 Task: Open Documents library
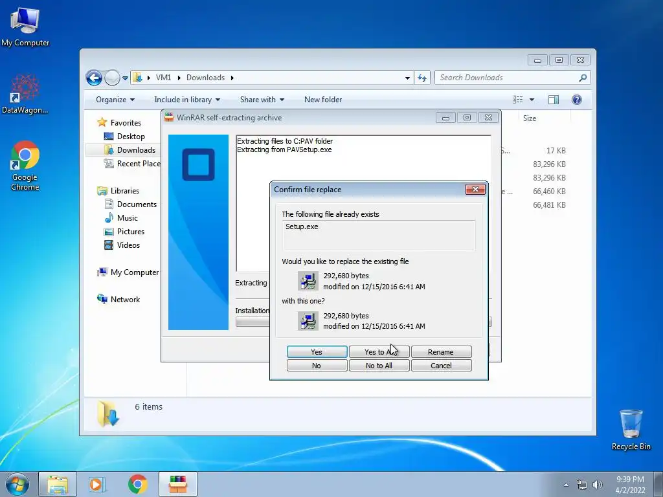pos(137,204)
